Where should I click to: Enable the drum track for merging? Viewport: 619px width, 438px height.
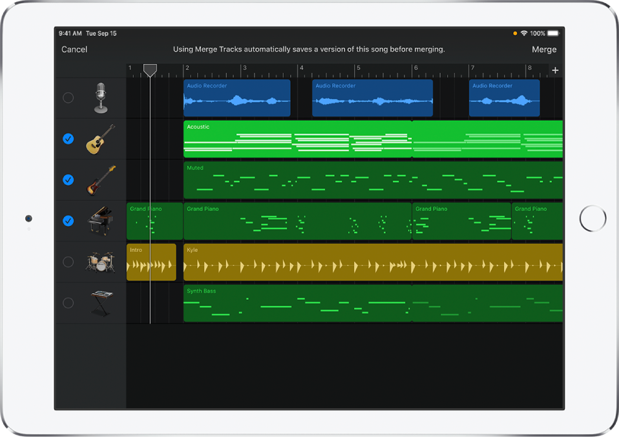(68, 262)
